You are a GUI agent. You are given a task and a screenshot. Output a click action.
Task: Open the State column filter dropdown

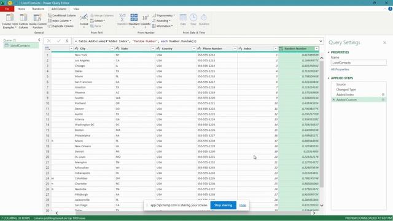(x=153, y=48)
